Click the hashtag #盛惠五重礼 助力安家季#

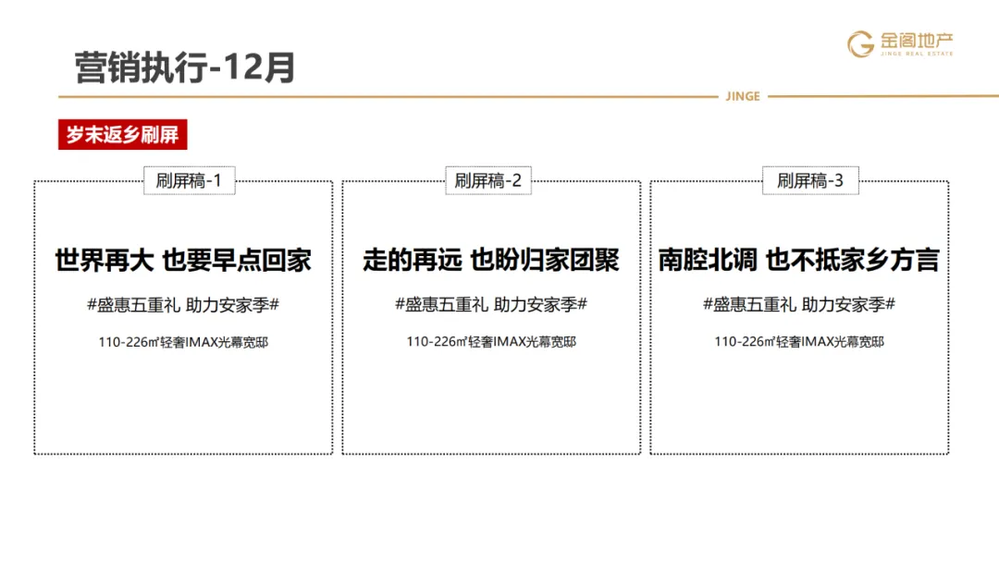(x=183, y=302)
